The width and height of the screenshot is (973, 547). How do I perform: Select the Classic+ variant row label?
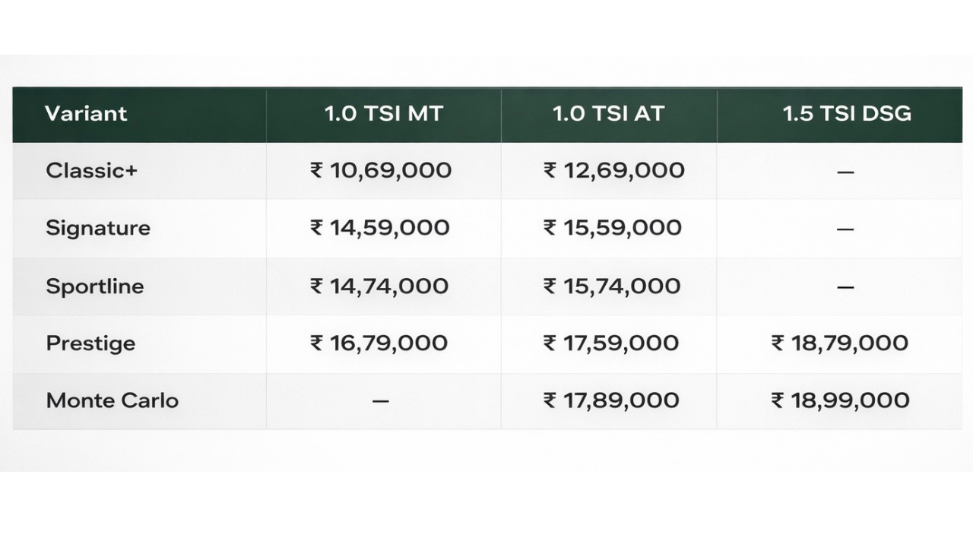91,170
